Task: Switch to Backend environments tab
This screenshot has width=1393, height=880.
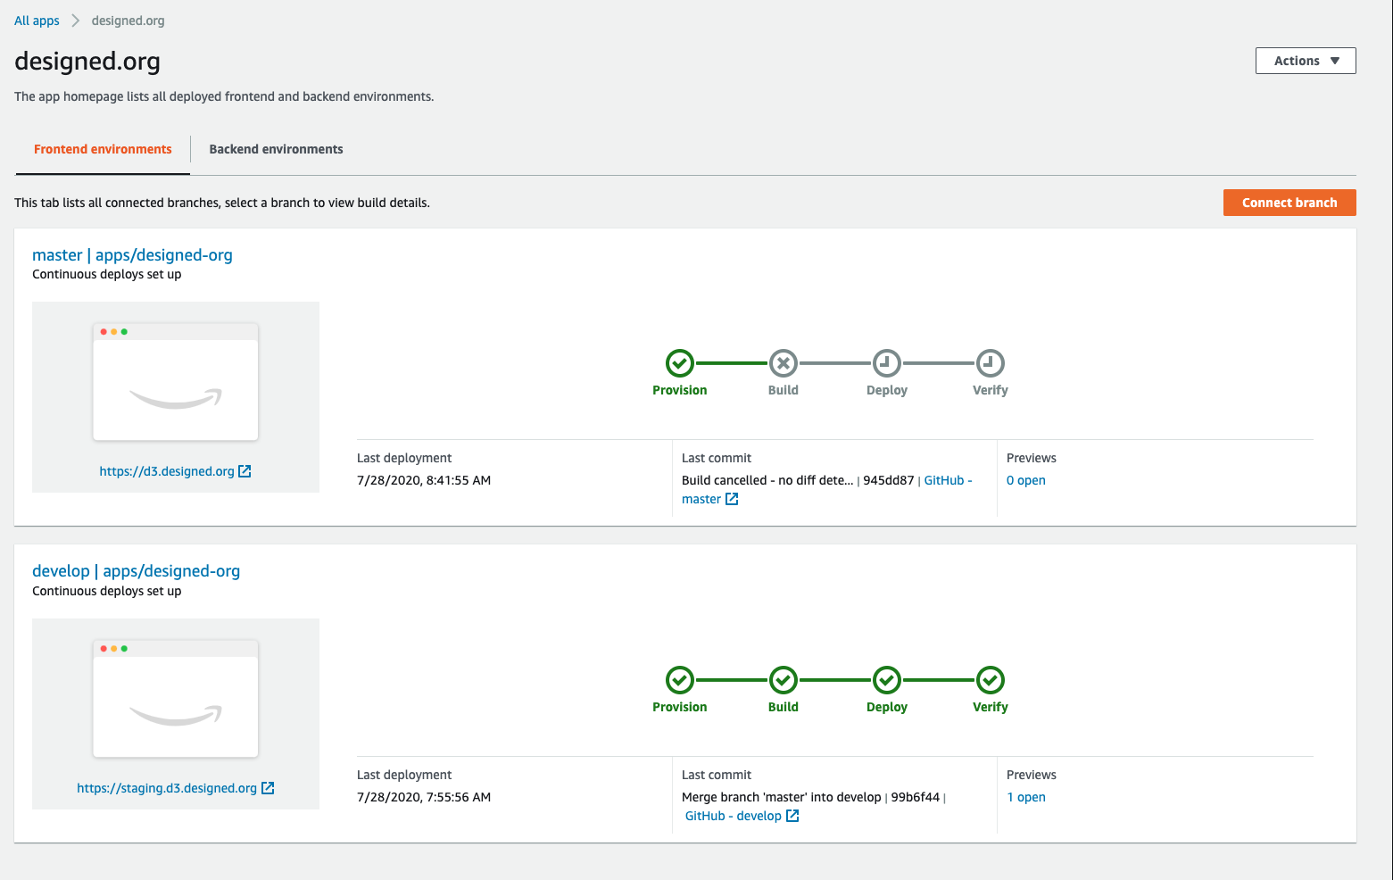Action: (x=276, y=149)
